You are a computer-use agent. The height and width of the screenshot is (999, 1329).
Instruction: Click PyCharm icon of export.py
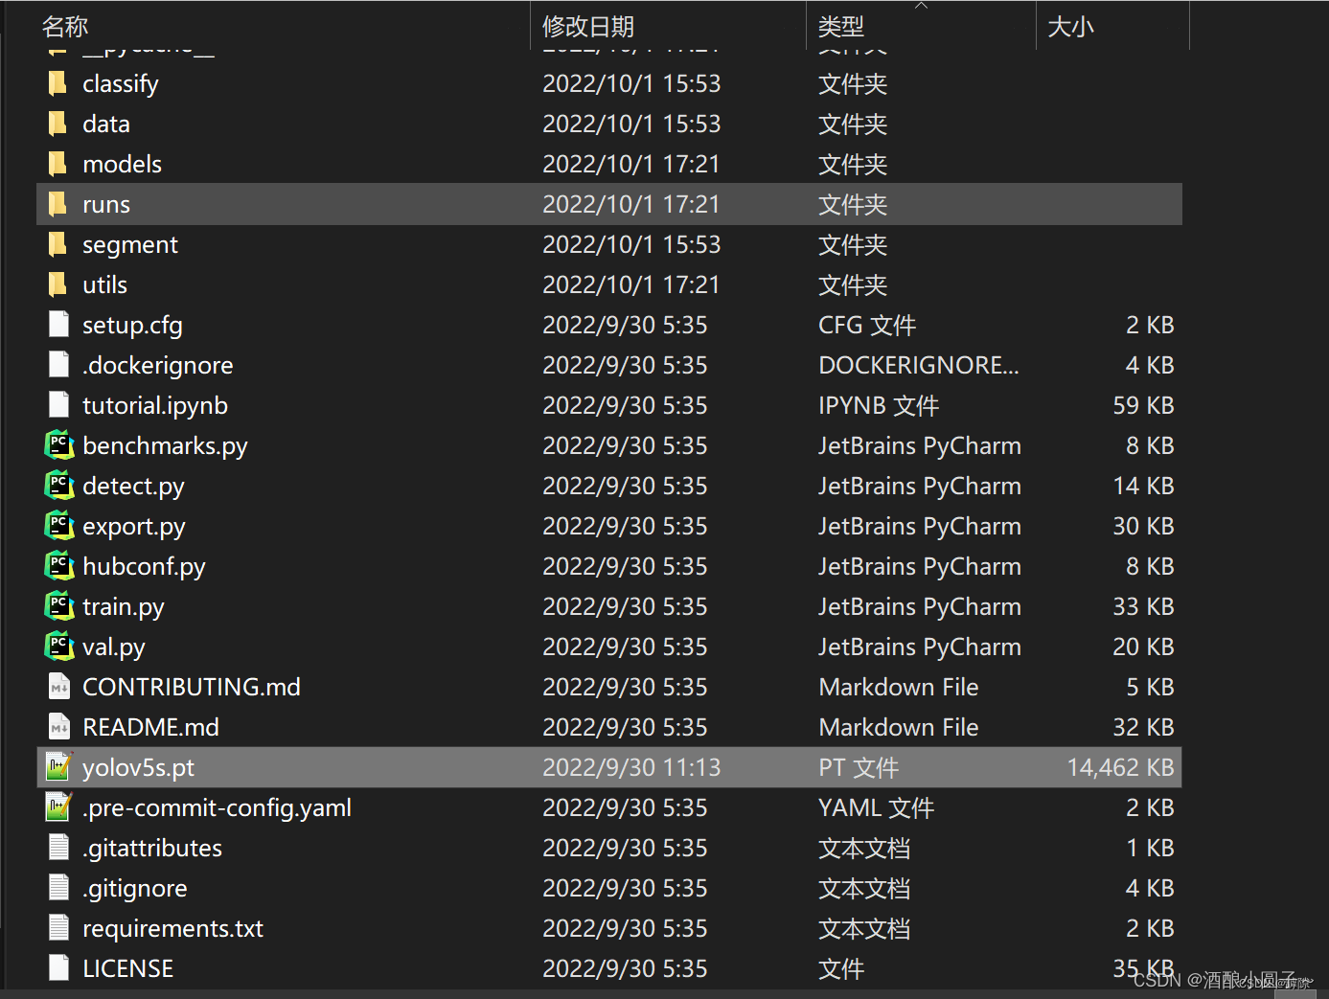(59, 526)
